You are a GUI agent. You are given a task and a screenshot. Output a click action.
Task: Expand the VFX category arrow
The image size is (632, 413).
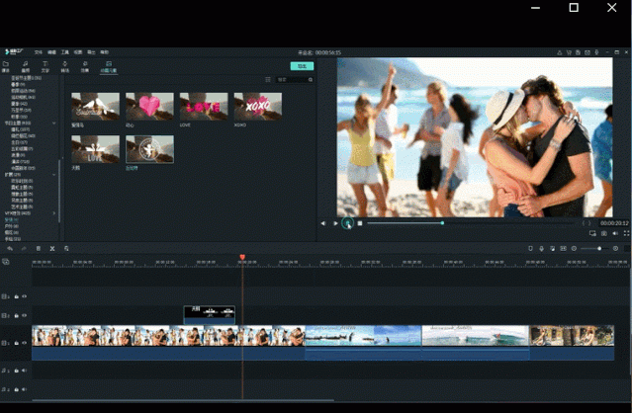[54, 213]
